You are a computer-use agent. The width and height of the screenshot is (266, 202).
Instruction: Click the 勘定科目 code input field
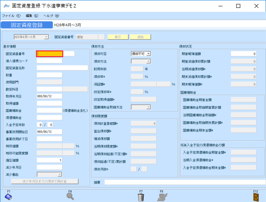[49, 89]
